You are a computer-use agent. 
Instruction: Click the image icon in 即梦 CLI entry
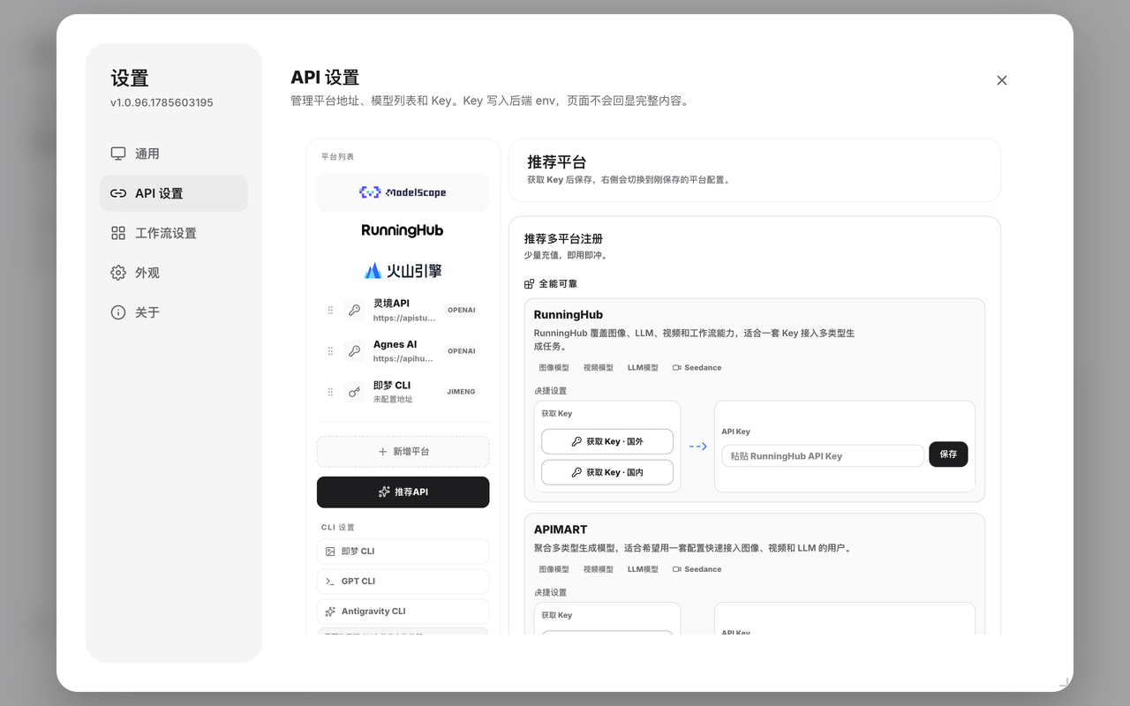[330, 552]
